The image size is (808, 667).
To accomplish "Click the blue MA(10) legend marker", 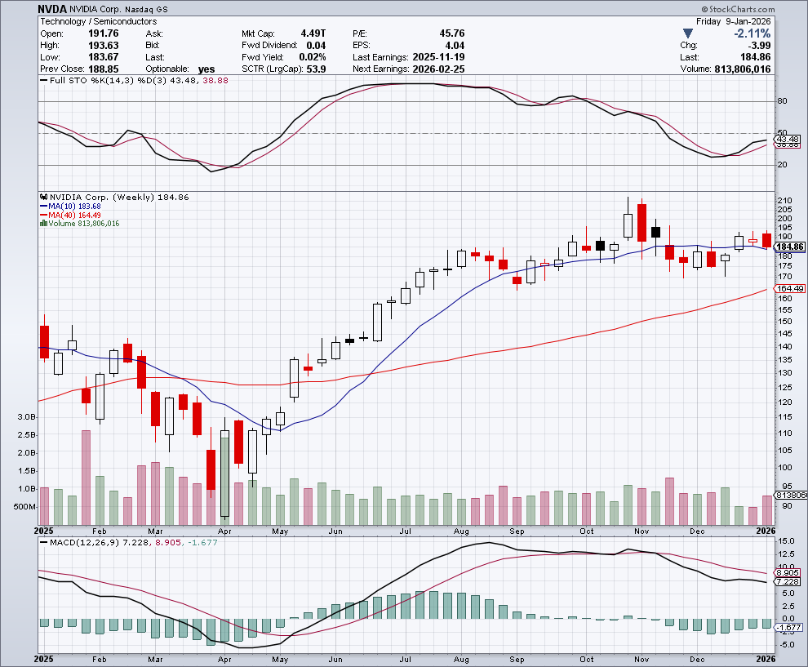I will pos(43,206).
